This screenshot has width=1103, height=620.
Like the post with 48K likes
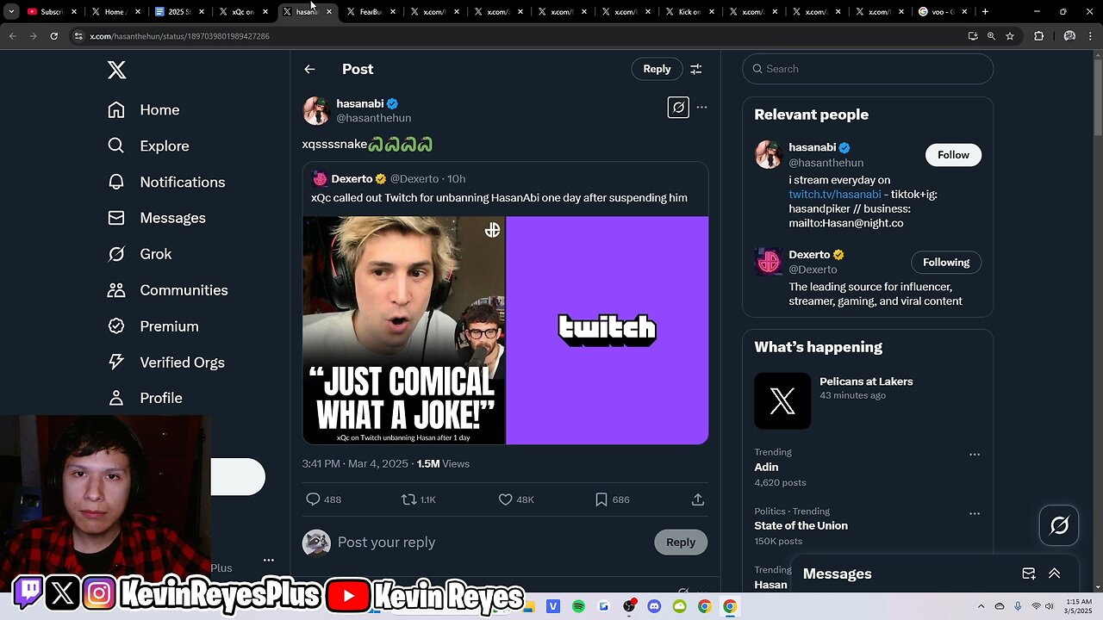[506, 499]
